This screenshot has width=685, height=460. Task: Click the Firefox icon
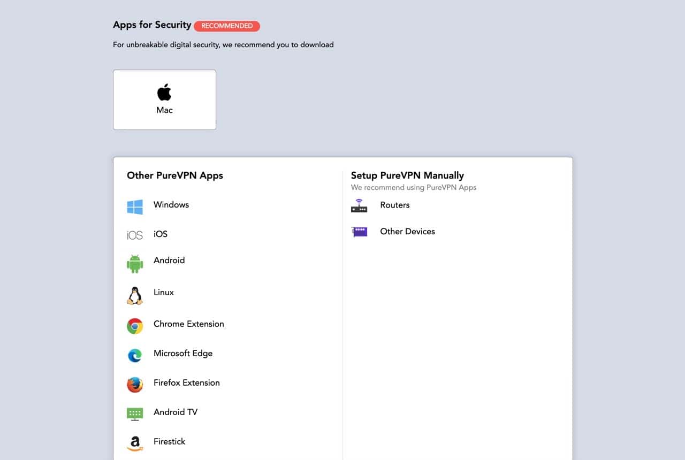click(135, 385)
